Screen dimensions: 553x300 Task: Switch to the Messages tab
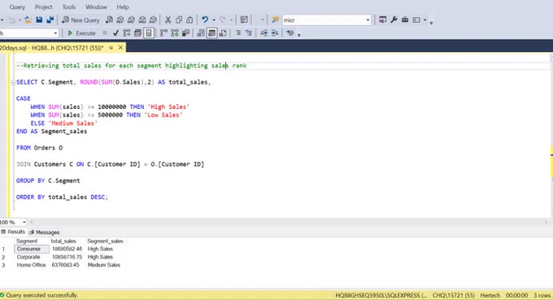tap(44, 233)
